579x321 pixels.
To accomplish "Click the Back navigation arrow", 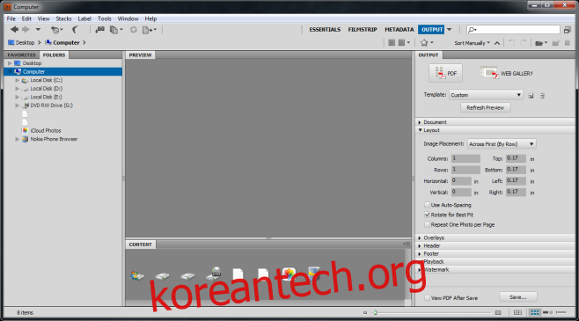I will (x=14, y=30).
